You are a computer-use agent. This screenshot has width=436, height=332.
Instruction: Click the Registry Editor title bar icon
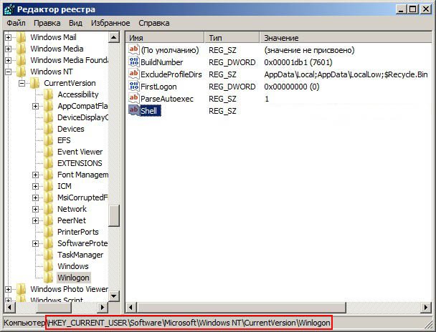(x=9, y=8)
